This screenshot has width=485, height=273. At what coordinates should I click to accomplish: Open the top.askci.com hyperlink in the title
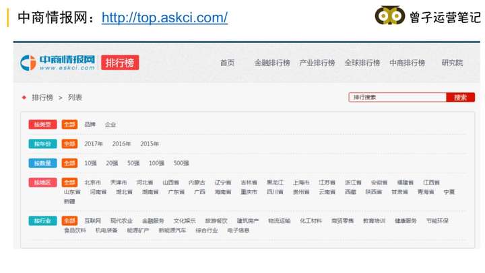pyautogui.click(x=164, y=18)
